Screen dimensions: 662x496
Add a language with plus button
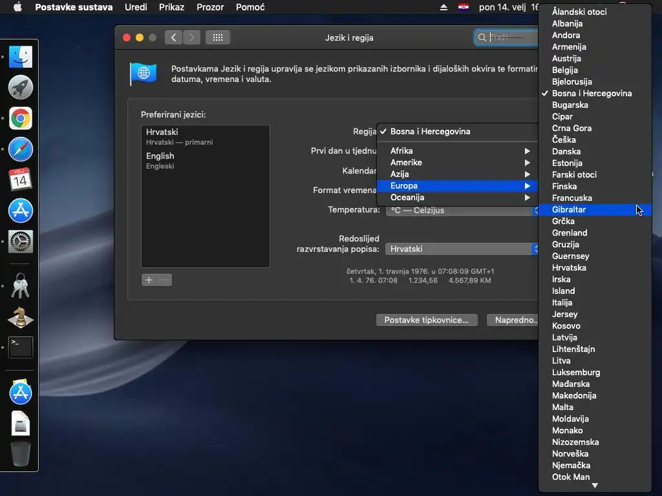[149, 280]
